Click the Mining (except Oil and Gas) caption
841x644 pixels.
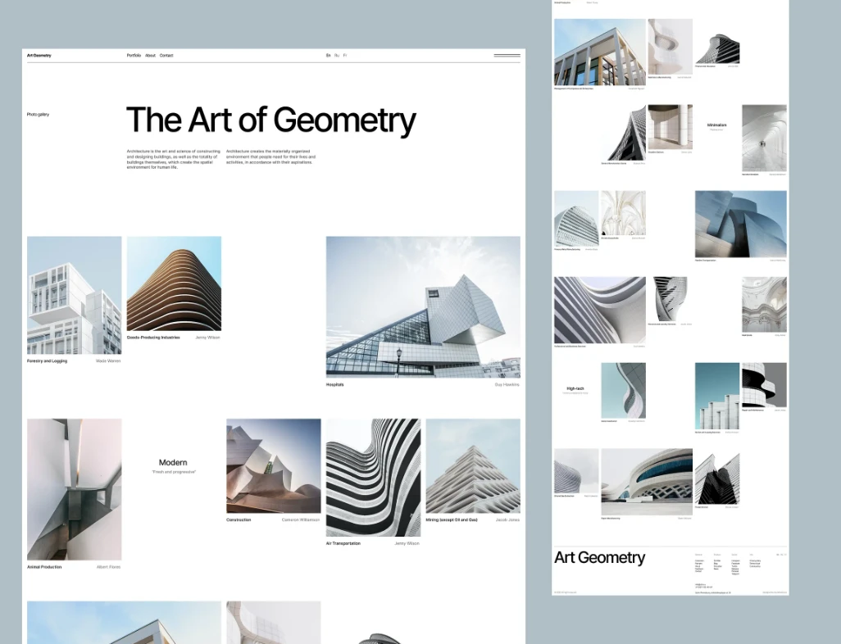point(452,519)
